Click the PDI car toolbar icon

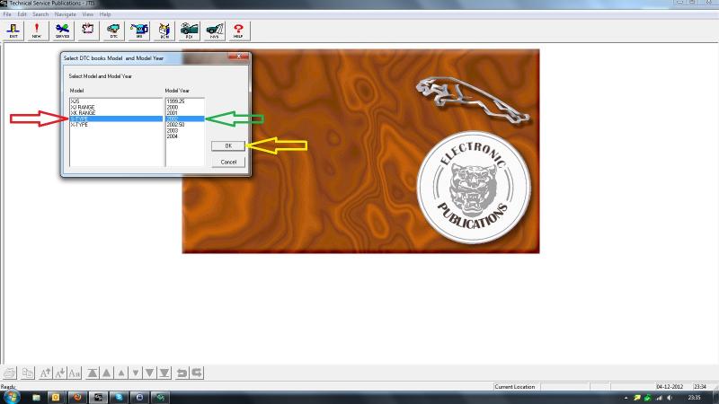[x=189, y=31]
